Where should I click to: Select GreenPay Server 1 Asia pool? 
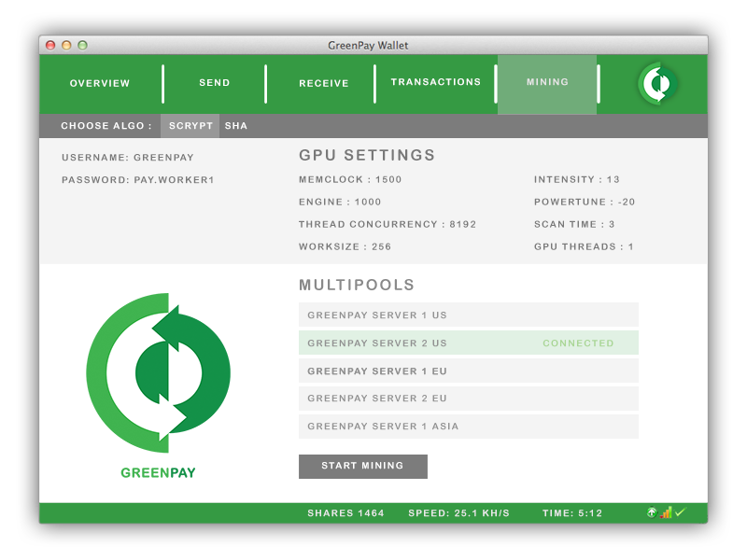click(x=469, y=427)
